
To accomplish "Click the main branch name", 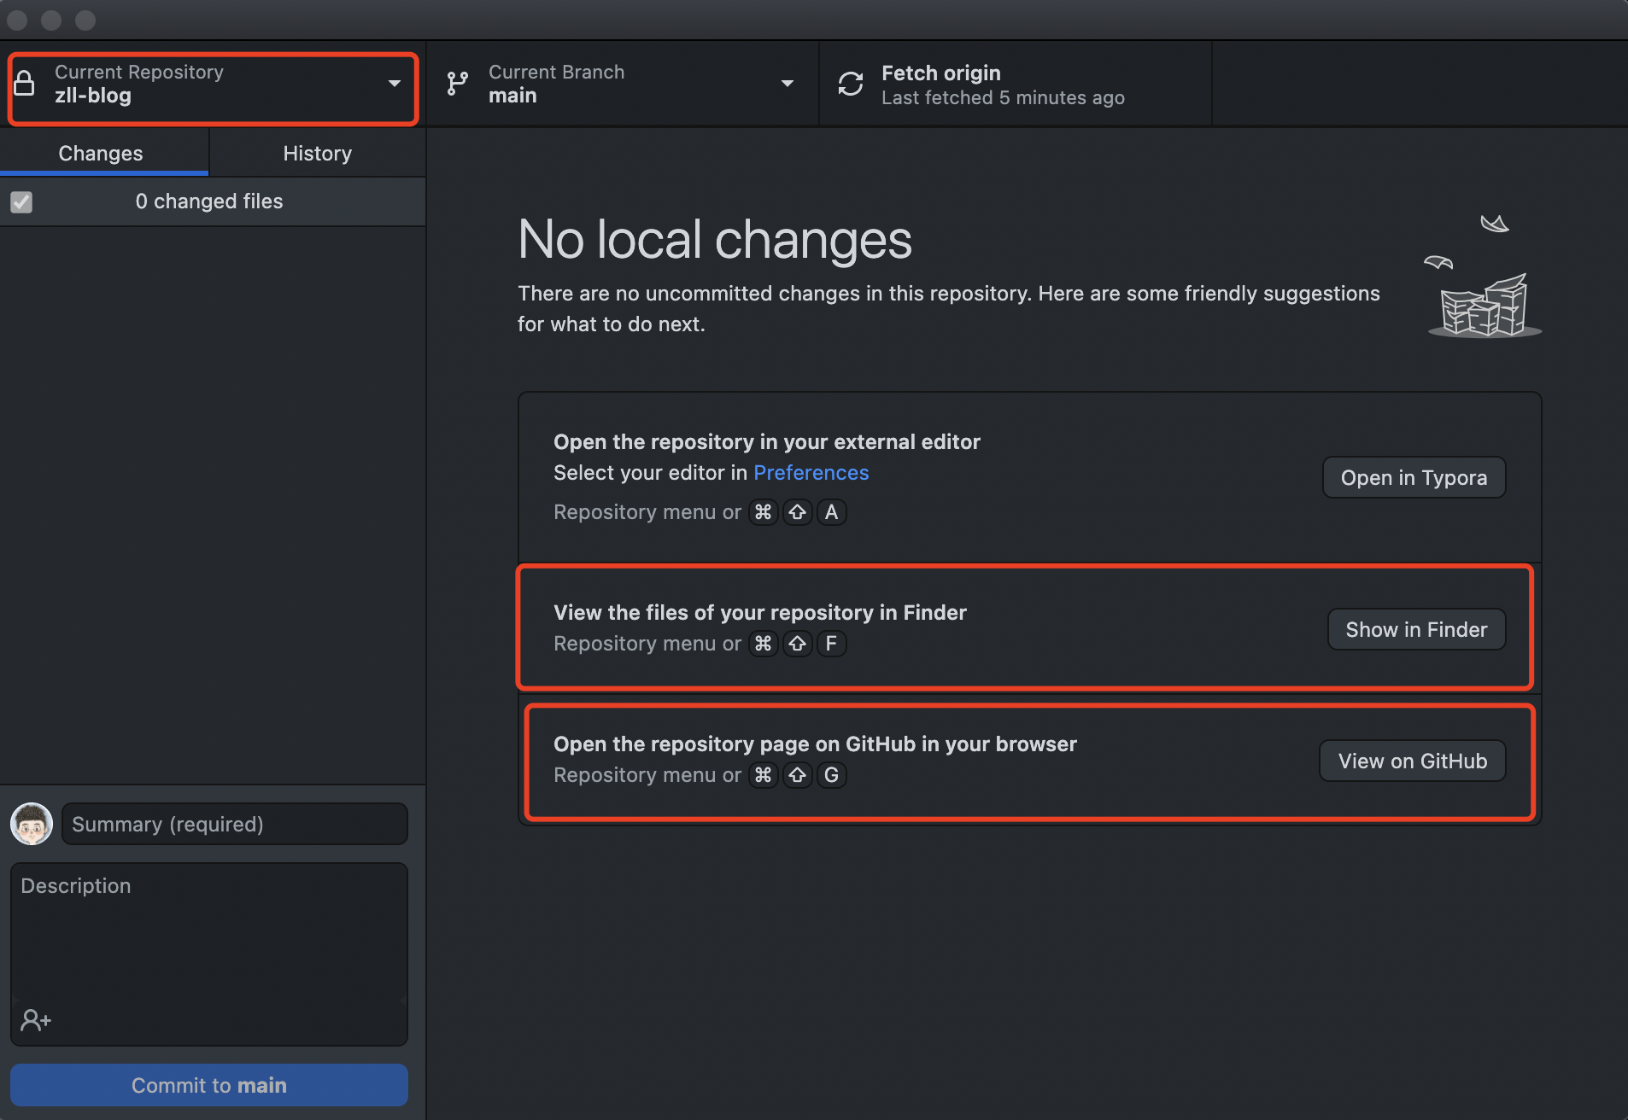I will pyautogui.click(x=512, y=96).
